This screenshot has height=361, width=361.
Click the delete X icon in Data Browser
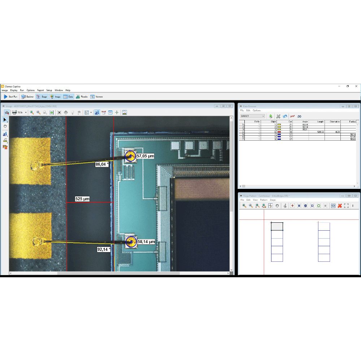278,116
